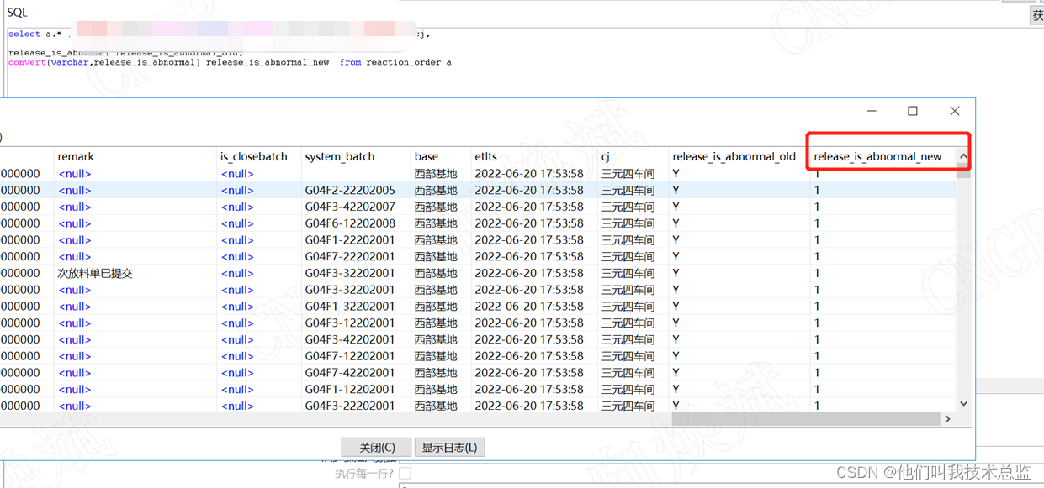Click the is_closebatch column header
1044x488 pixels.
coord(253,155)
